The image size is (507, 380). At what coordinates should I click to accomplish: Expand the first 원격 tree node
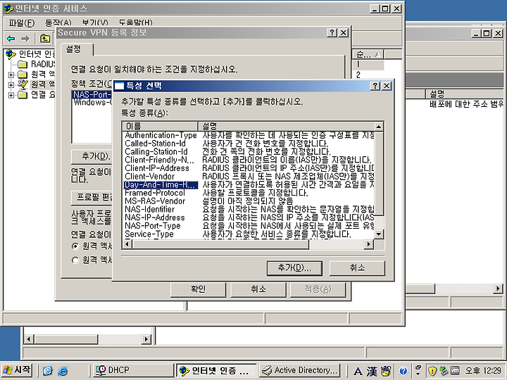tap(11, 75)
